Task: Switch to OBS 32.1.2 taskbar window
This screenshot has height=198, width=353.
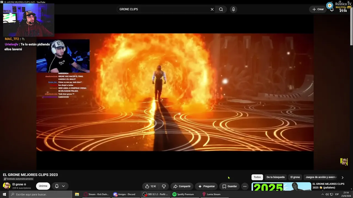Action: 155,194
